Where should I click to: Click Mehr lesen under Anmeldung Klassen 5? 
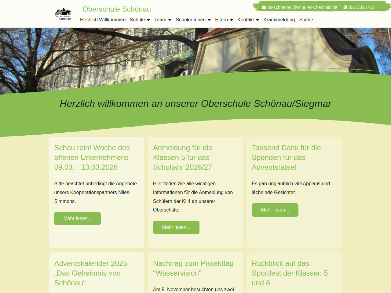(x=176, y=227)
